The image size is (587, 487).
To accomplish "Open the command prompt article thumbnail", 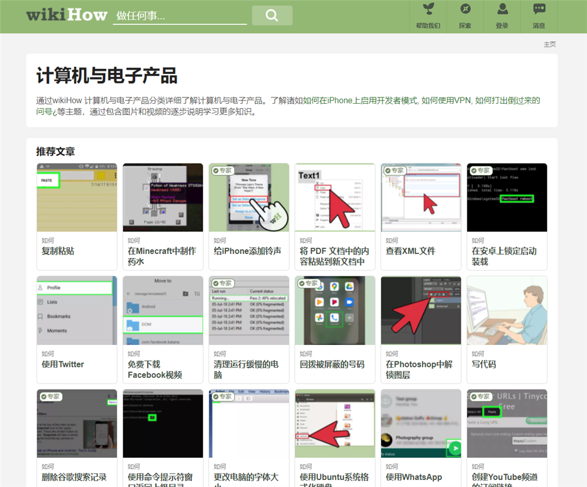I will (x=163, y=424).
